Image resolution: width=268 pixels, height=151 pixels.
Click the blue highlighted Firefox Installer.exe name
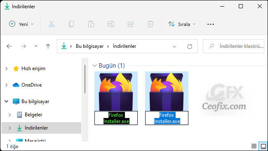[x=167, y=118]
